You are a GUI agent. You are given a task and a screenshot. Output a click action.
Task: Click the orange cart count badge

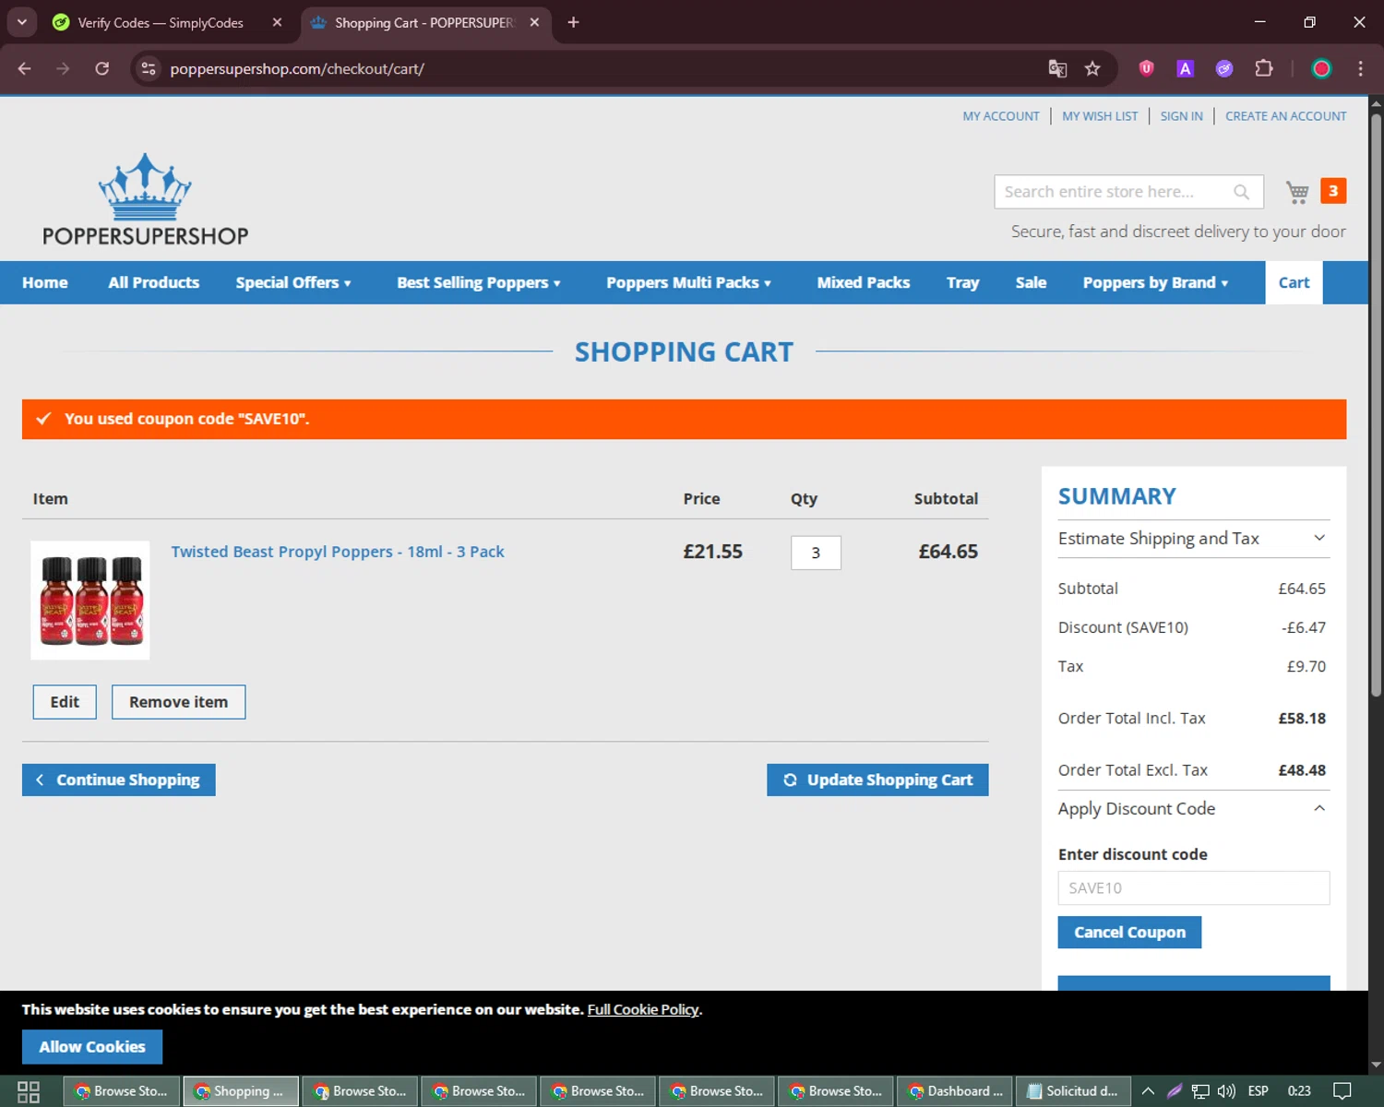pyautogui.click(x=1333, y=191)
